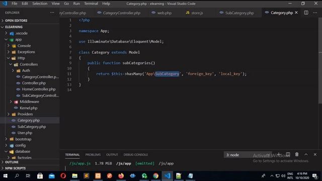
Task: Launch Microsoft Store from taskbar
Action: click(40, 176)
